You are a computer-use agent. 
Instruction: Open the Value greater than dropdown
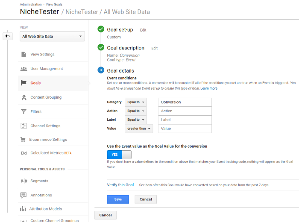pos(139,129)
